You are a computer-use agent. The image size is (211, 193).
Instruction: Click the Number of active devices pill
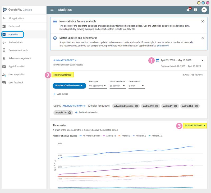click(x=69, y=86)
